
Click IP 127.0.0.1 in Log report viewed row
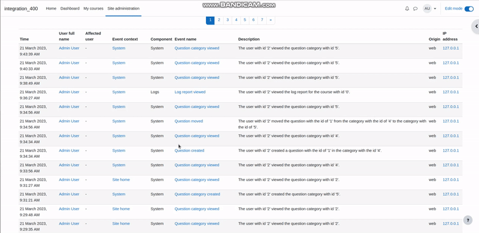click(x=451, y=92)
